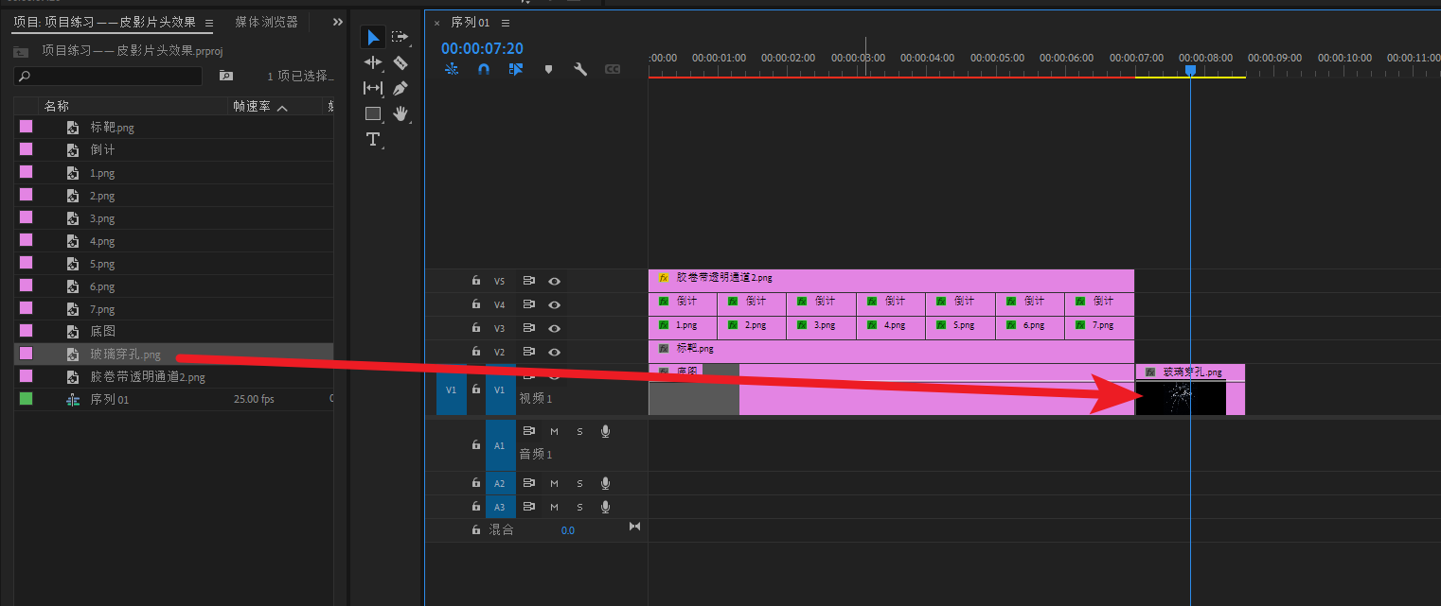Add a marker using the marker icon
Viewport: 1441px width, 606px height.
pos(547,69)
